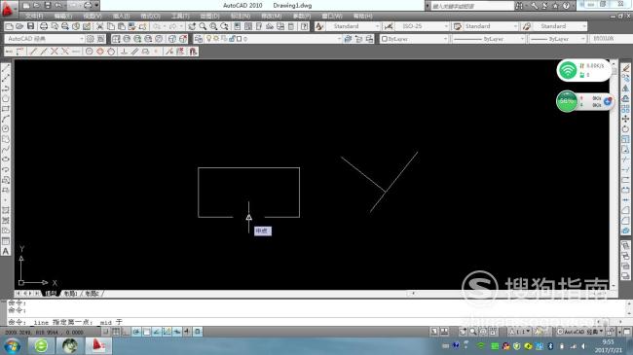This screenshot has width=633, height=355.
Task: Open the red A application menu button
Action: click(x=9, y=8)
